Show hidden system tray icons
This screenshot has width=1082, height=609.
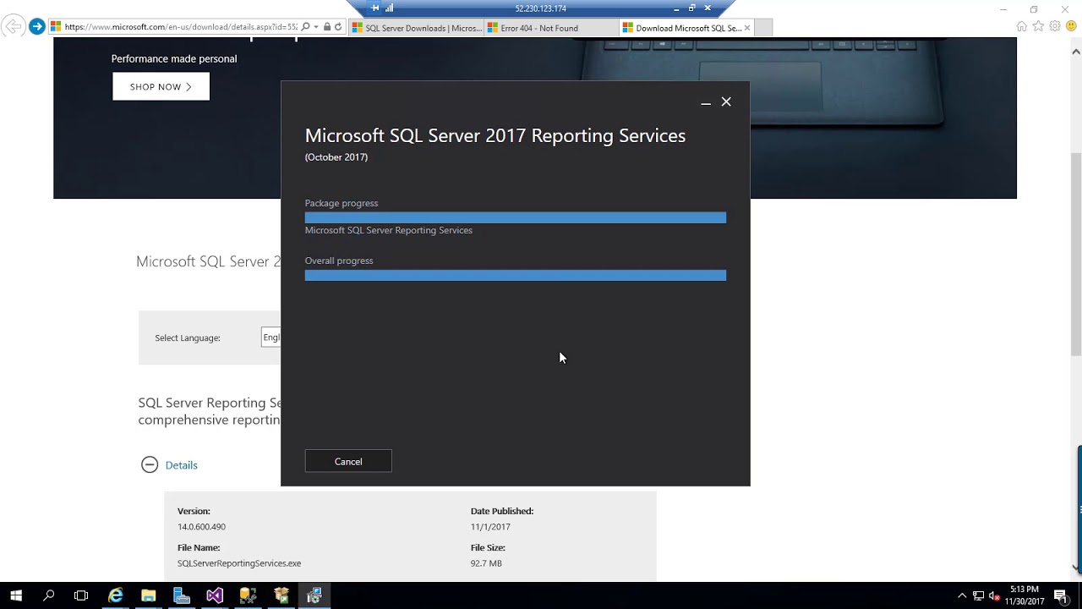(x=962, y=595)
